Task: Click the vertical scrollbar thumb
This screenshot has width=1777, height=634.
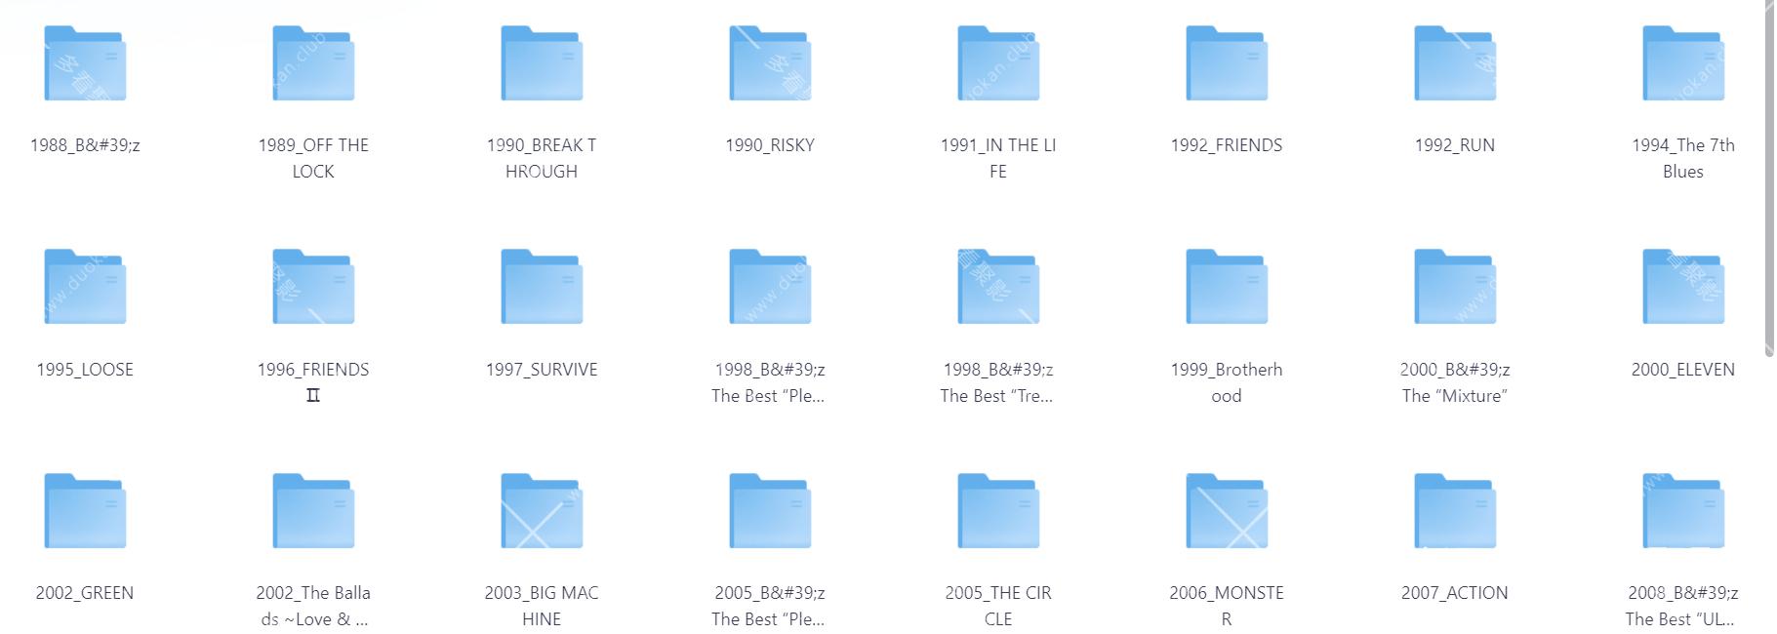Action: coord(1769,176)
